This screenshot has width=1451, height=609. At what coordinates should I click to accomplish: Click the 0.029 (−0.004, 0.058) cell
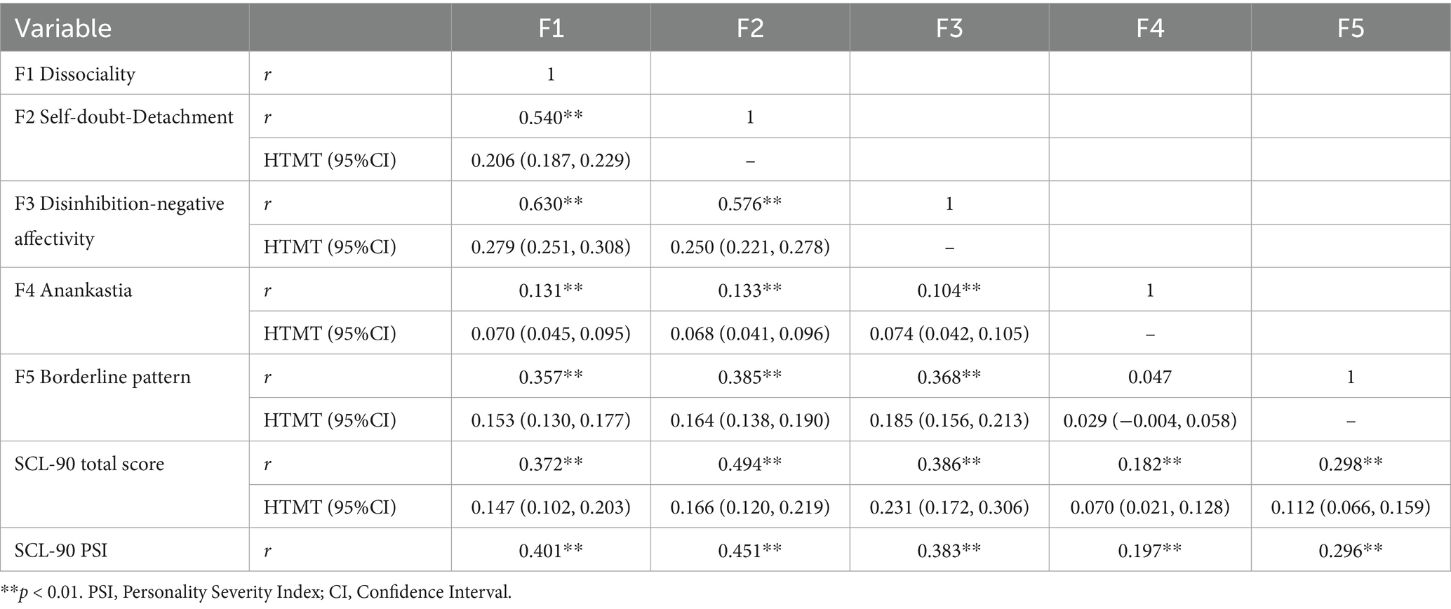(1150, 420)
